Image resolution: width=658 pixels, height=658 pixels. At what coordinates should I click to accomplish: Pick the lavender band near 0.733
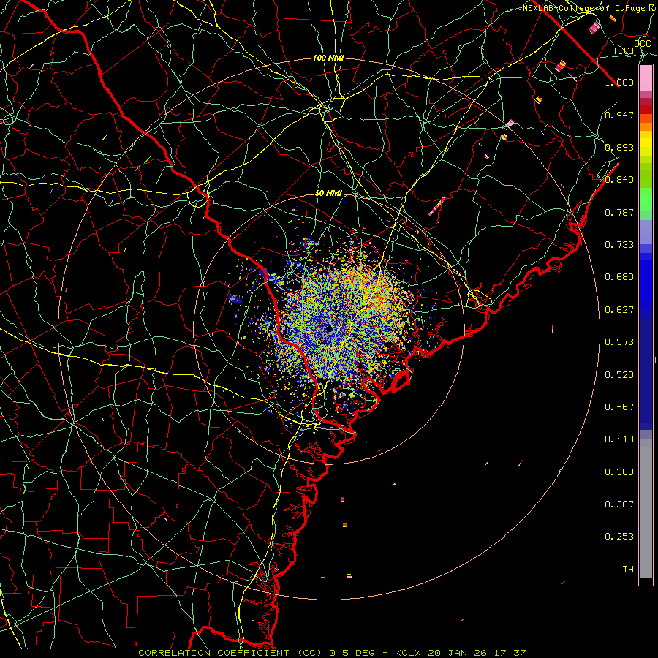click(x=646, y=232)
